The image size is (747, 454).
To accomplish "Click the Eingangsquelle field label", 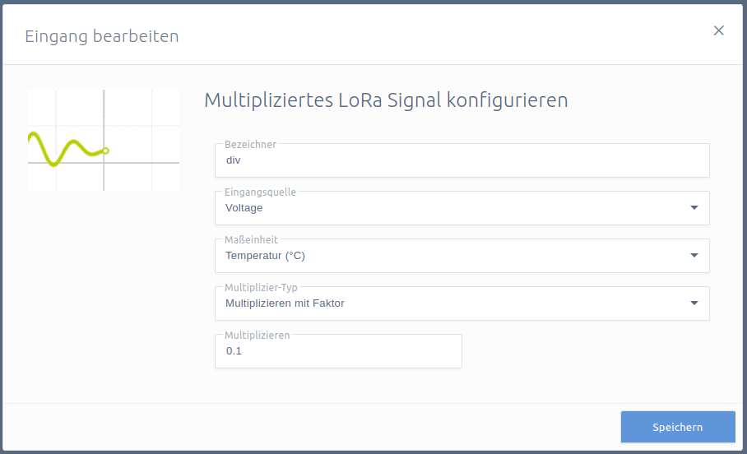I will click(260, 192).
